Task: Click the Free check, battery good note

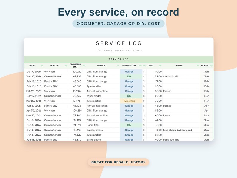Action: point(177,130)
